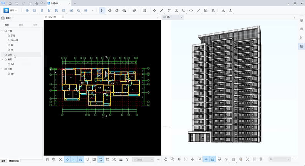The width and height of the screenshot is (305, 166).
Task: Open the 3F~17F floor plan in the tree
Action: point(15,40)
